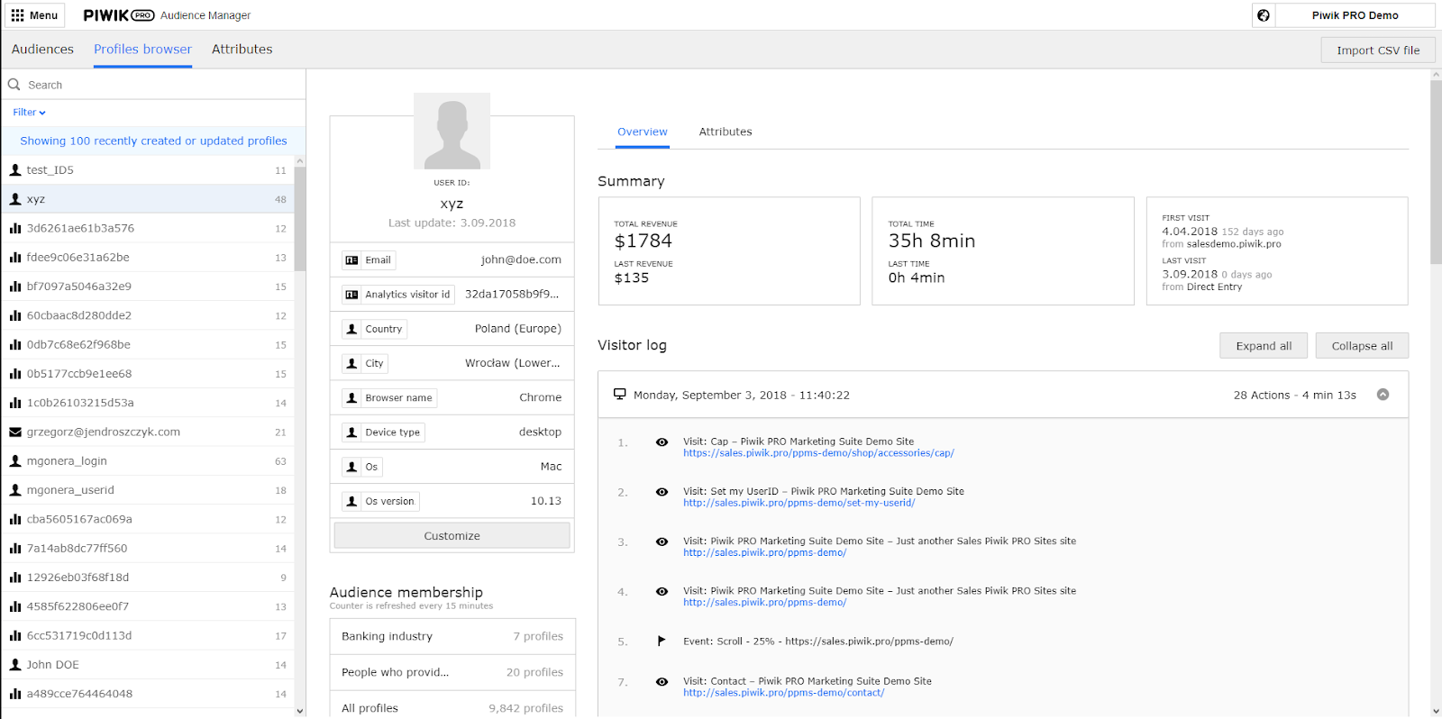Click the ID card icon beside Analytics visitor id

click(351, 295)
